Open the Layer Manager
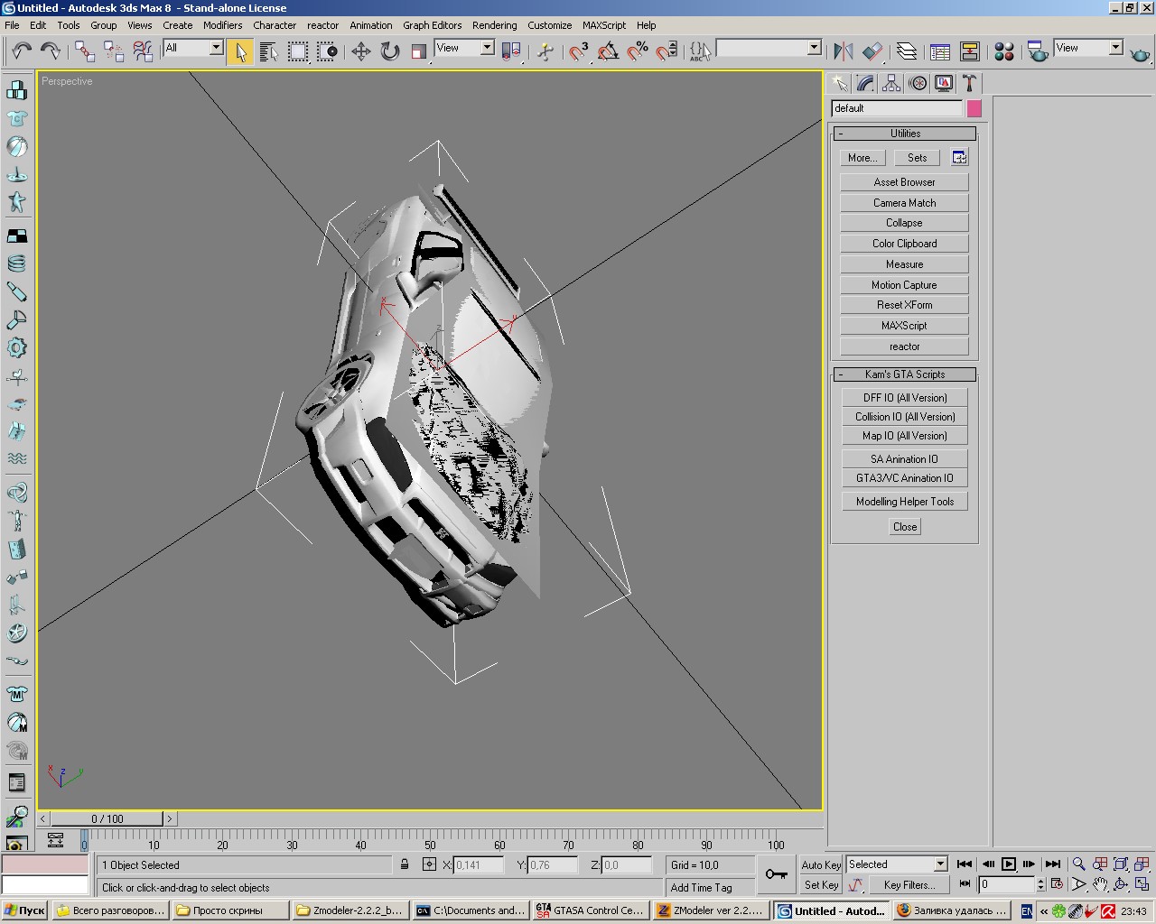The height and width of the screenshot is (924, 1156). tap(907, 51)
